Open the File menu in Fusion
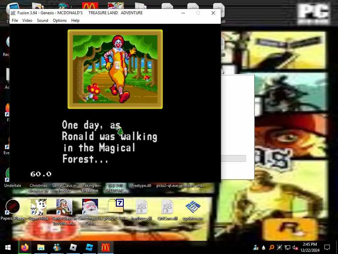Image resolution: width=338 pixels, height=254 pixels. coord(15,20)
